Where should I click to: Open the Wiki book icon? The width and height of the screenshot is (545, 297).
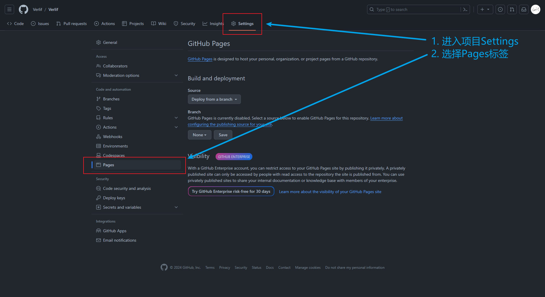(153, 24)
